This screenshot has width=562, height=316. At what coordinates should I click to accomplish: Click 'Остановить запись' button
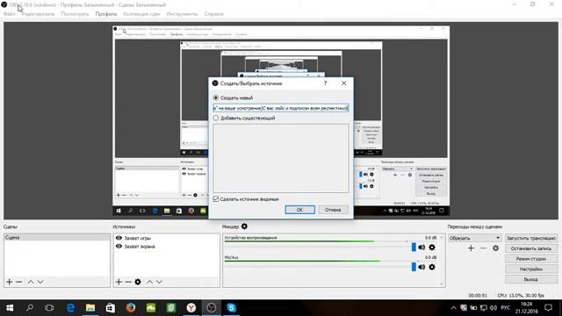pyautogui.click(x=531, y=248)
